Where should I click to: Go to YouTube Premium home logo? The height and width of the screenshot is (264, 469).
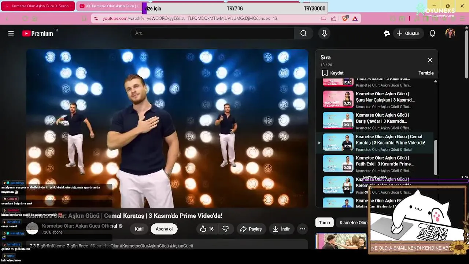(x=38, y=33)
